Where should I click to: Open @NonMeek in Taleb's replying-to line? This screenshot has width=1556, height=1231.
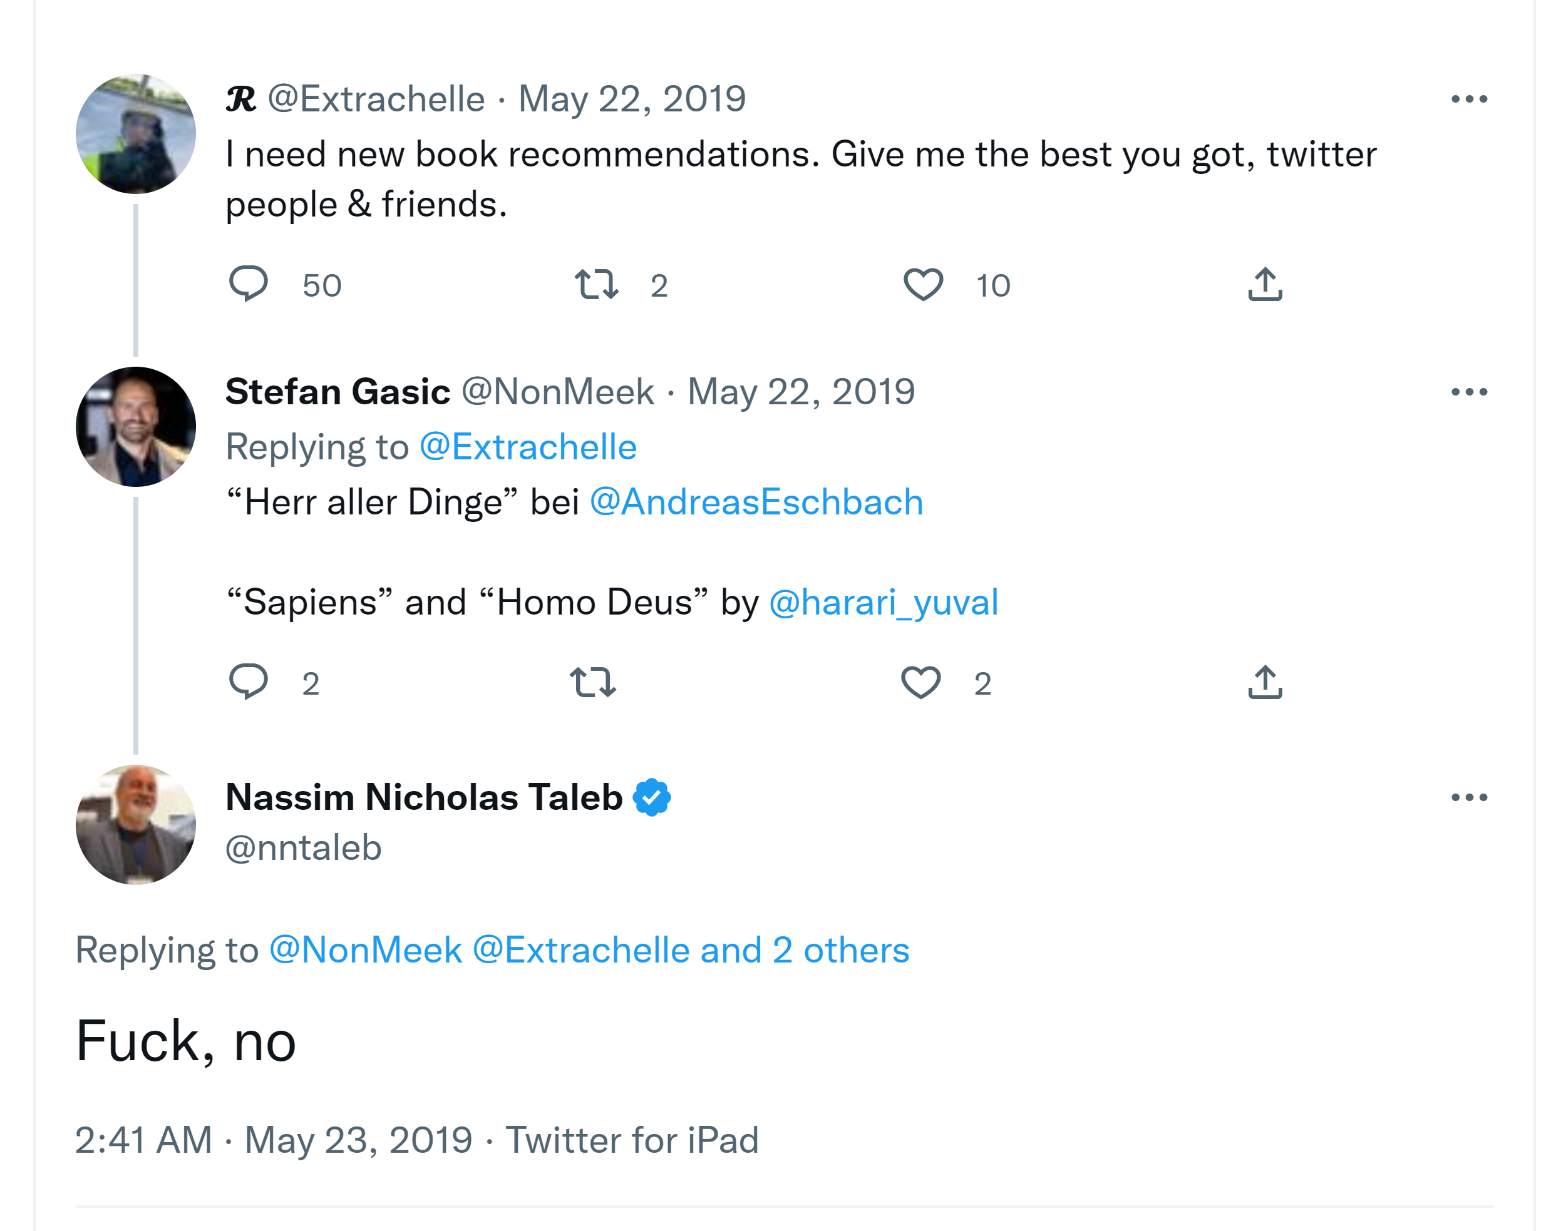(x=365, y=950)
